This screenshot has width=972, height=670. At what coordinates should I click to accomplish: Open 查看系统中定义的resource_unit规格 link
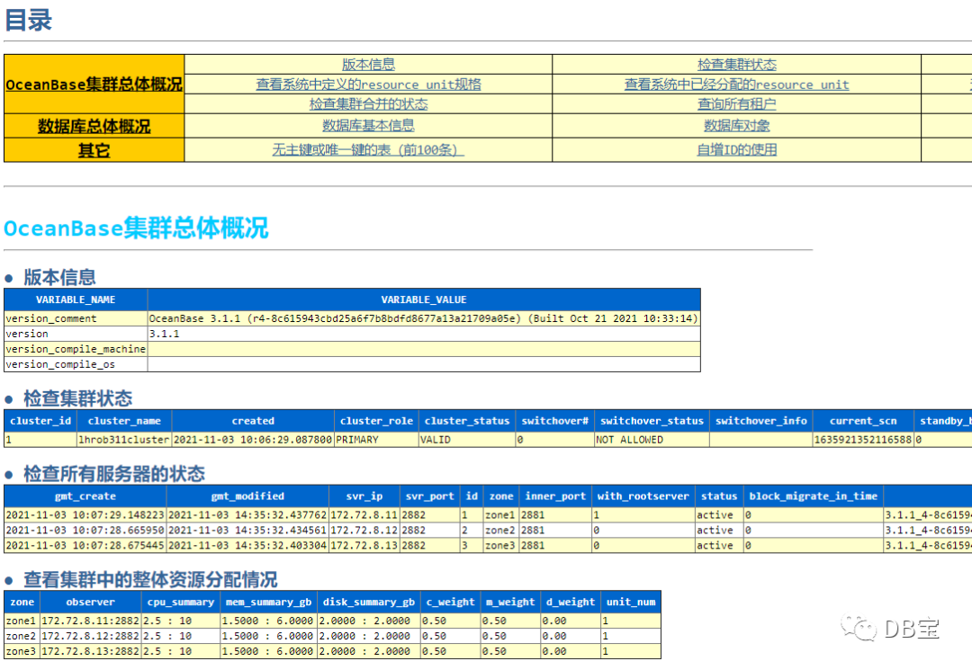[368, 85]
